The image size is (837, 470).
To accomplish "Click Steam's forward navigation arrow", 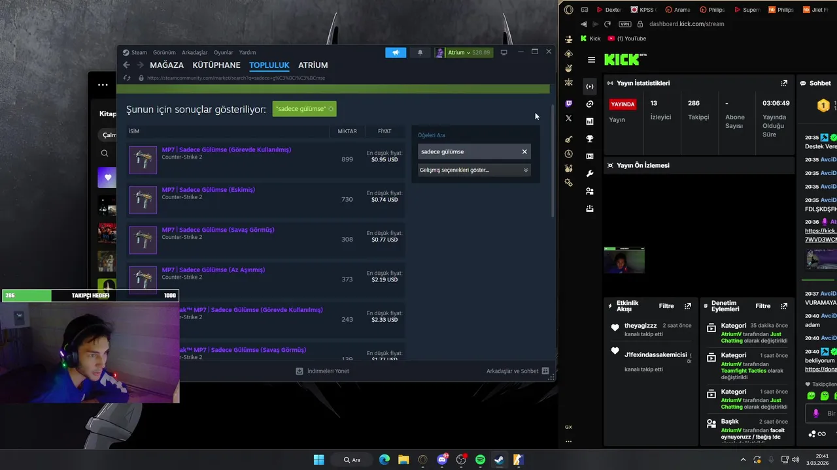I will [x=140, y=65].
